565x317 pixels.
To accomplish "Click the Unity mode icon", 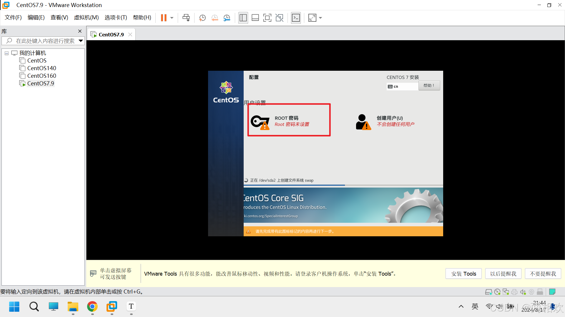I will 279,18.
